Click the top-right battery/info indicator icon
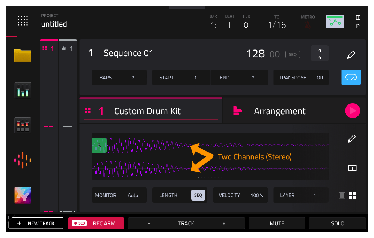The image size is (374, 238). point(358,18)
